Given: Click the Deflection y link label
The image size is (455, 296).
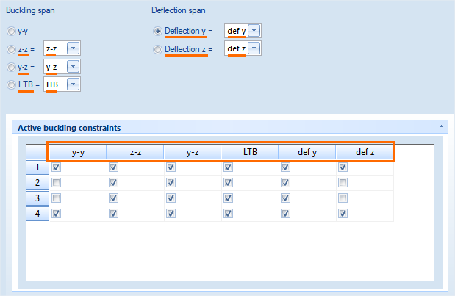Looking at the screenshot, I should pos(187,32).
